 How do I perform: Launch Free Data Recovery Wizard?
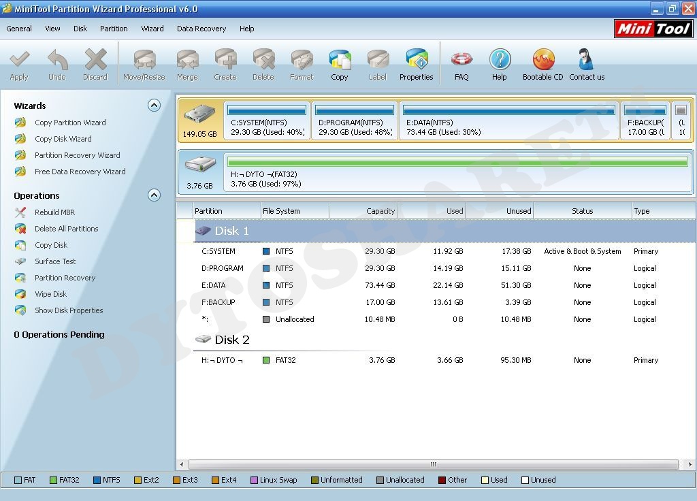tap(80, 172)
